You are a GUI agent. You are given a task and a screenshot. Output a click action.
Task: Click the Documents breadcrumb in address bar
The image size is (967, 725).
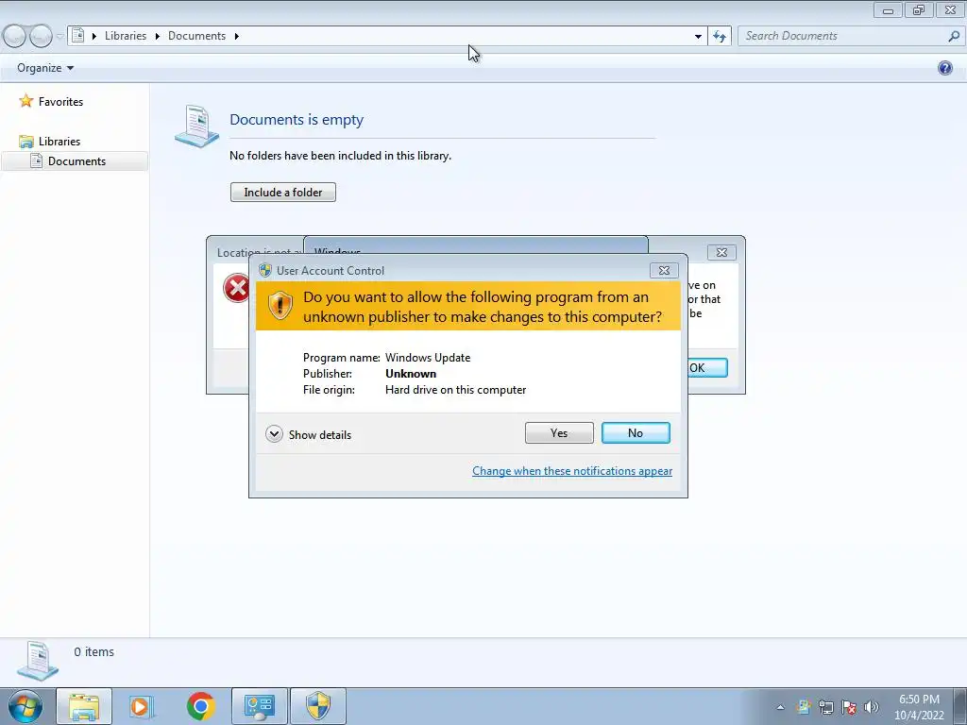196,36
